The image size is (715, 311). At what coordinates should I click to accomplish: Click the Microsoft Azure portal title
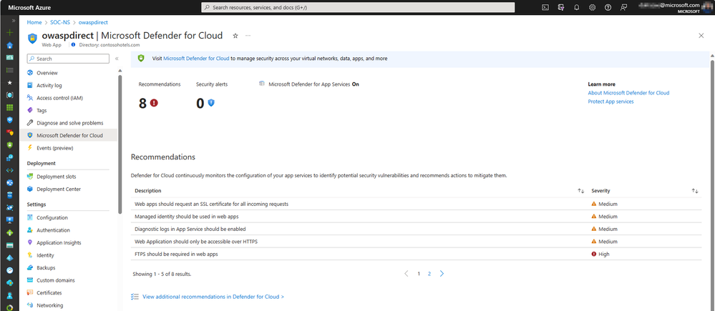click(29, 7)
